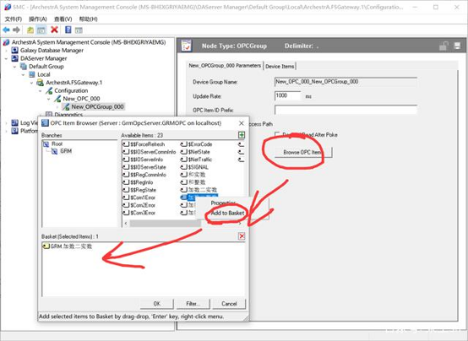Click the up-one-level folder toolbar icon
This screenshot has width=468, height=341.
30,30
